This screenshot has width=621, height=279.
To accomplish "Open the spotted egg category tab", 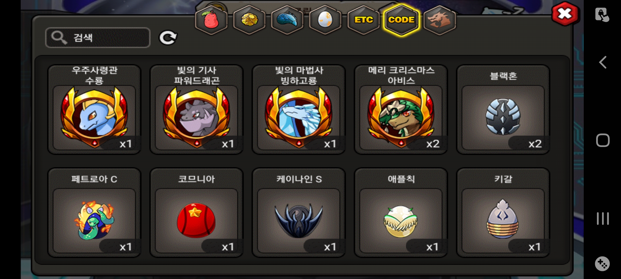I will tap(325, 20).
